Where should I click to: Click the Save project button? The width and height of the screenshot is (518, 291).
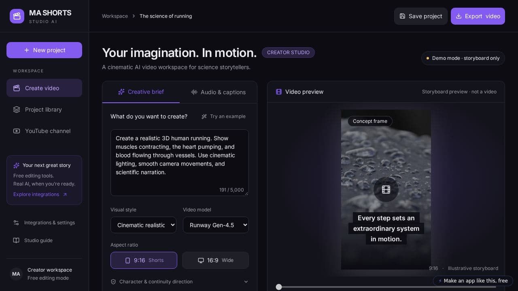[x=421, y=16]
